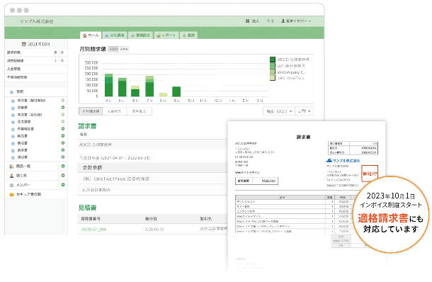Select the 2019 year toggle for 月別請求額
The image size is (432, 282).
(x=124, y=49)
